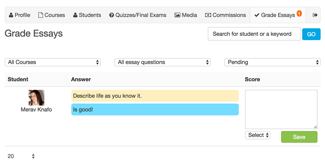Click the Quizzes question mark icon
This screenshot has height=166, width=325.
click(111, 15)
